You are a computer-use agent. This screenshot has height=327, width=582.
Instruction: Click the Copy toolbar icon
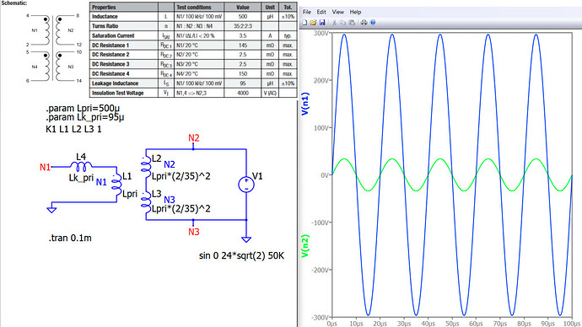[x=343, y=23]
